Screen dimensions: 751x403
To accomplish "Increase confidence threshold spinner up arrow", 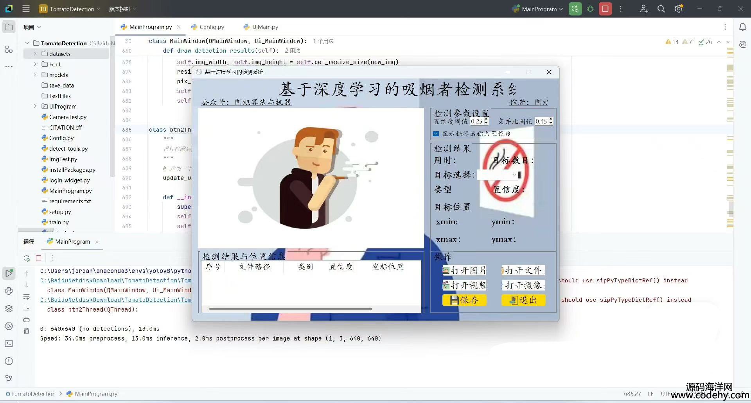I will coord(486,119).
